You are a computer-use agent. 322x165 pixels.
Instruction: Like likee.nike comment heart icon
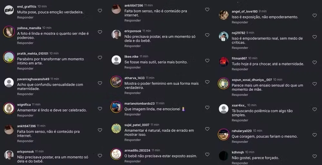207,61
